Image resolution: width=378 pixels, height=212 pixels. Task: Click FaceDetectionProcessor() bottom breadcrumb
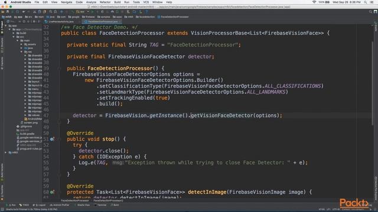108,200
